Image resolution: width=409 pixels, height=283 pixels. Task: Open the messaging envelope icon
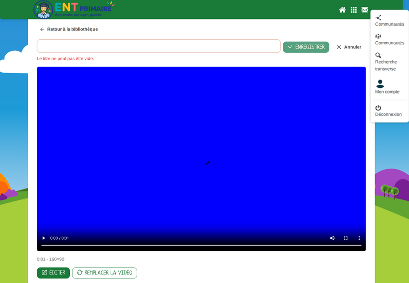[x=365, y=10]
